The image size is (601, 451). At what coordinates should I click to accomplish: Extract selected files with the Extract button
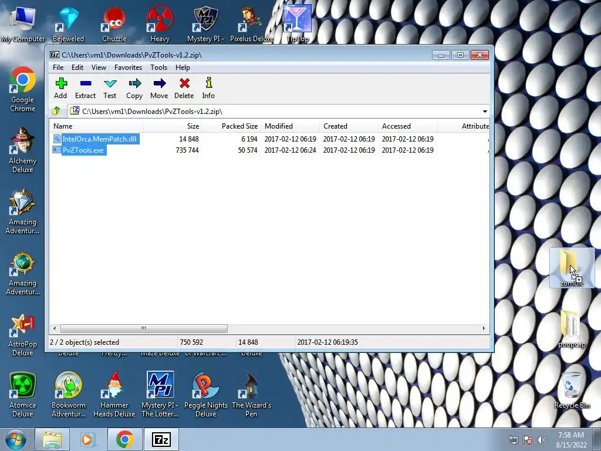pyautogui.click(x=85, y=88)
